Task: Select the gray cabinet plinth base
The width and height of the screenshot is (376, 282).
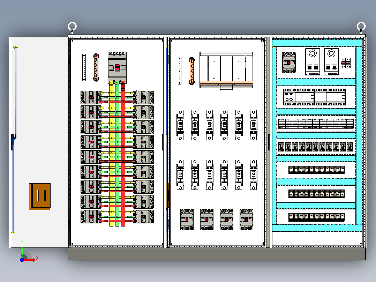Action: click(217, 254)
